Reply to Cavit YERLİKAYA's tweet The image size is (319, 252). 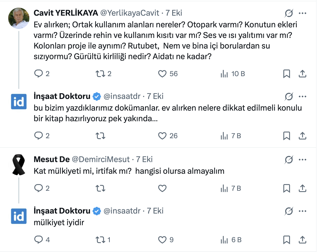pos(39,73)
